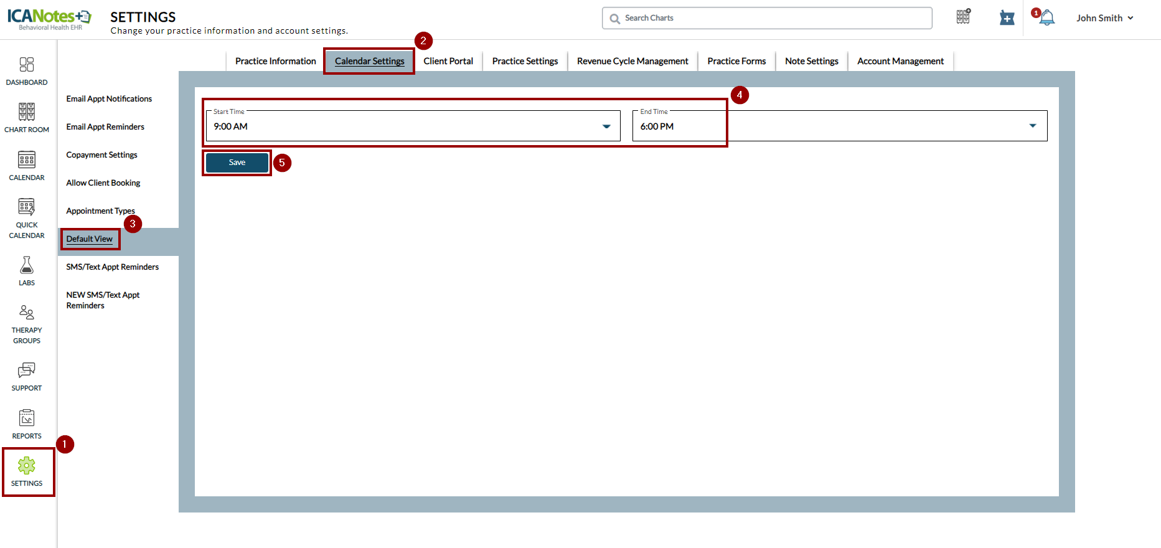1161x548 pixels.
Task: Click the notification bell icon
Action: [1047, 18]
